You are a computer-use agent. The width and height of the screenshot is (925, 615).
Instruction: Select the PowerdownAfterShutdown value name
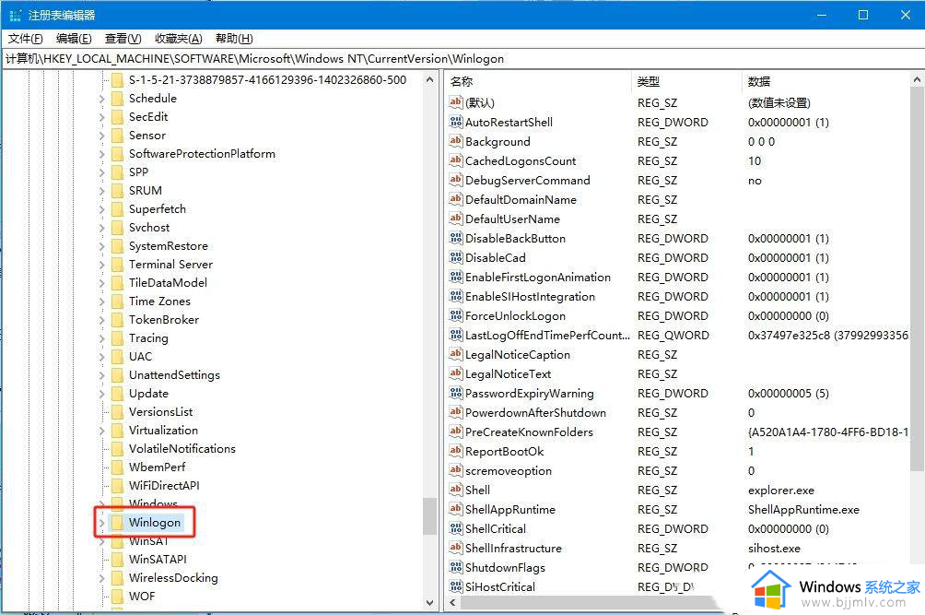click(x=535, y=412)
